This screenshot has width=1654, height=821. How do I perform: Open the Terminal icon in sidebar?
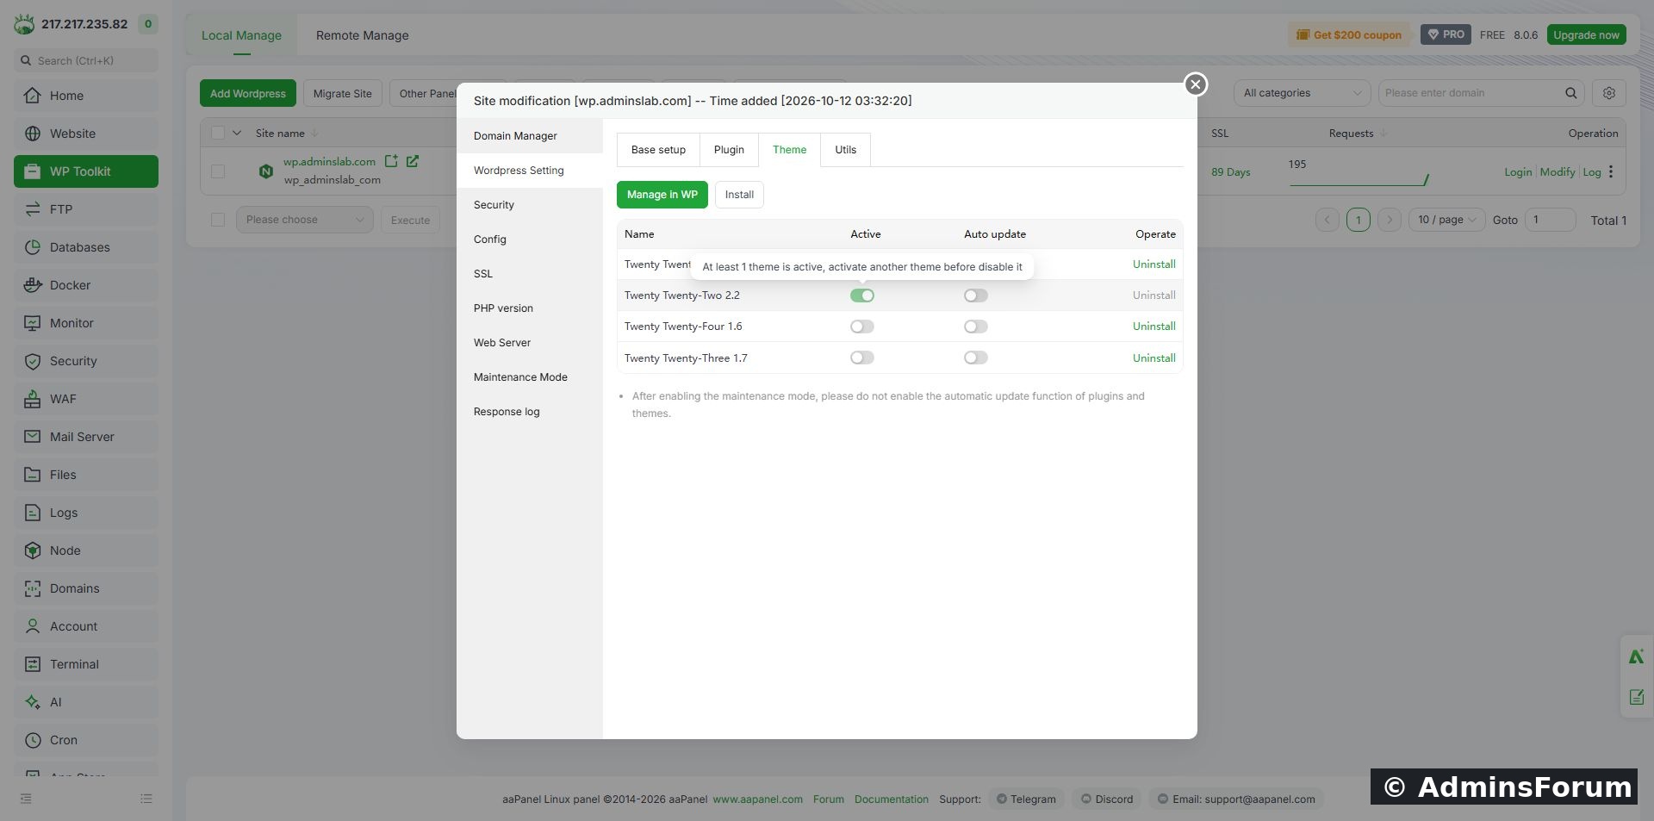click(33, 664)
